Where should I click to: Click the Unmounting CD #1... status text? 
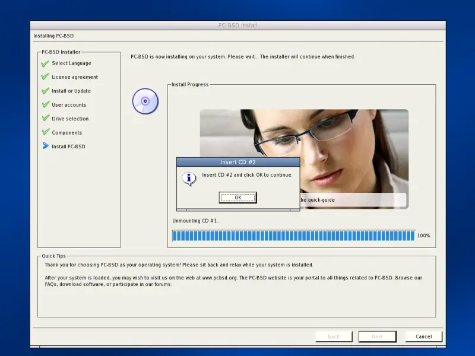(x=197, y=221)
